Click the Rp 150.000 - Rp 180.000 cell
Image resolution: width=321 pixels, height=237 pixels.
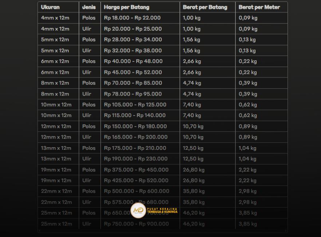pyautogui.click(x=135, y=126)
